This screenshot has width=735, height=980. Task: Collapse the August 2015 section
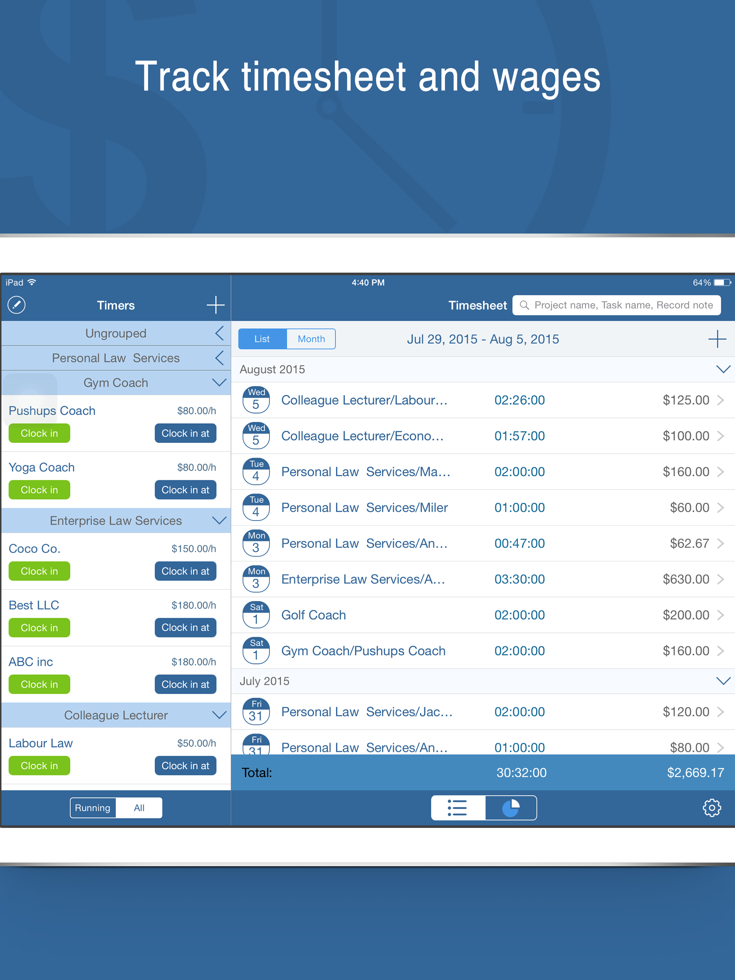coord(722,369)
